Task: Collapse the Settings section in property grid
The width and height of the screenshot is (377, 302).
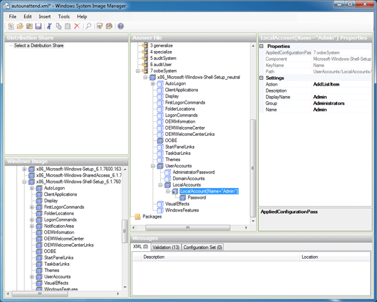Action: (262, 77)
